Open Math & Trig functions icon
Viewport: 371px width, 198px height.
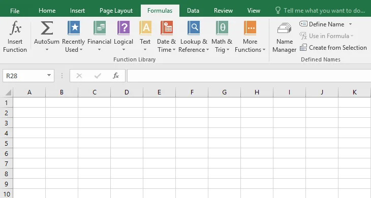click(x=222, y=28)
